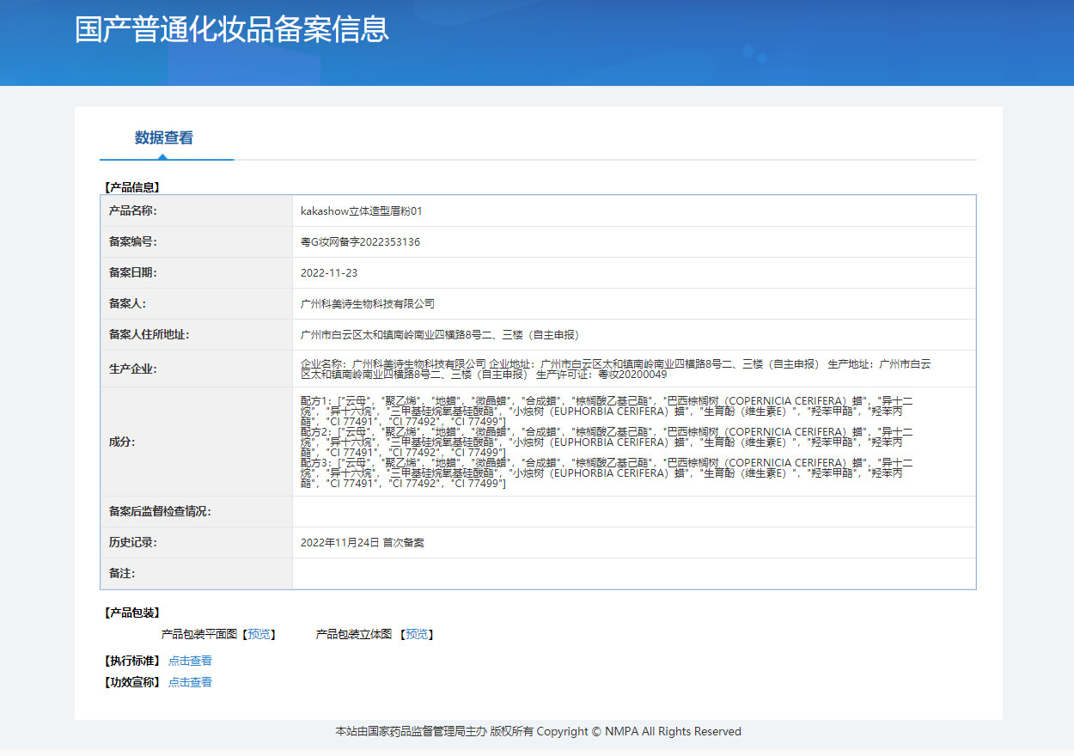Screen dimensions: 1074x756
Task: Click the 【产品信息】 section heading
Action: click(131, 187)
